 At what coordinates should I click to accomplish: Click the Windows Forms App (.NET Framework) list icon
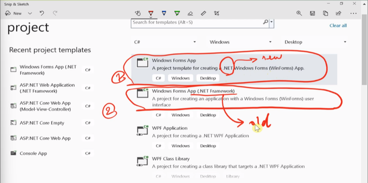click(x=143, y=93)
